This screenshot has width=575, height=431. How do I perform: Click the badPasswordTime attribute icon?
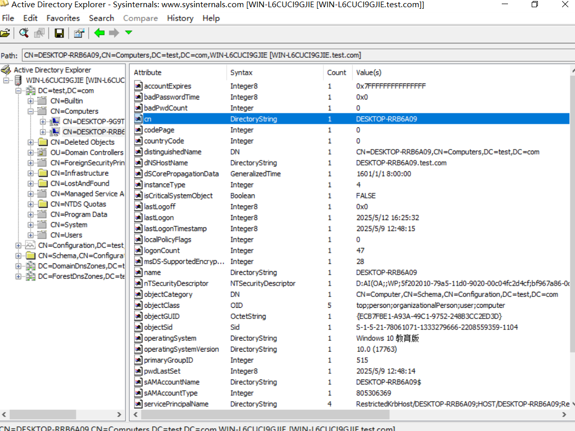(x=138, y=97)
